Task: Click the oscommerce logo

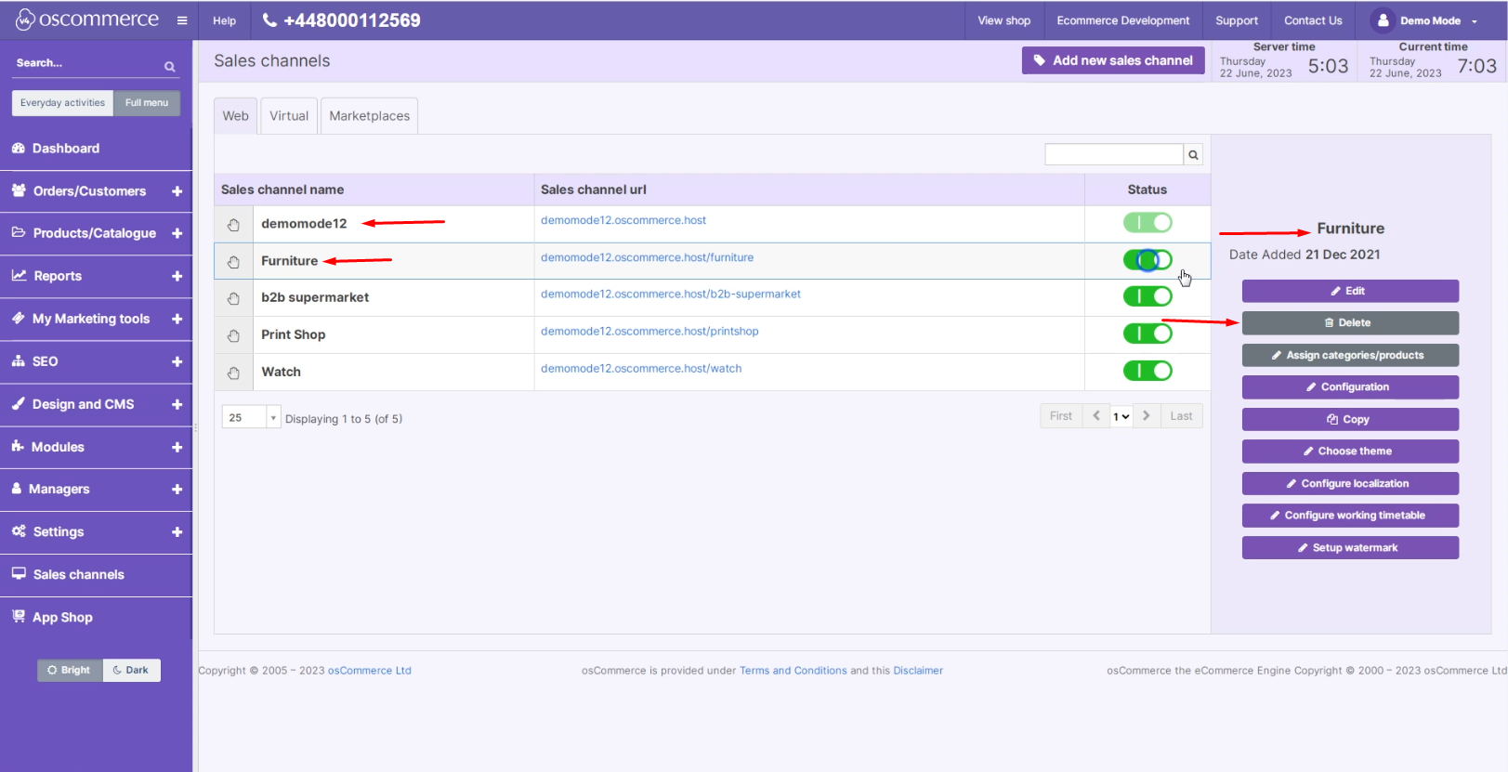Action: tap(88, 20)
